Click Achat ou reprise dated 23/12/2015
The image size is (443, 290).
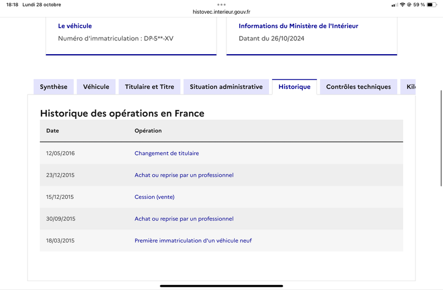coord(184,175)
